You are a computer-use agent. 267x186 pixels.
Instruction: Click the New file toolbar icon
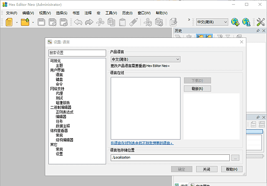(x=9, y=22)
